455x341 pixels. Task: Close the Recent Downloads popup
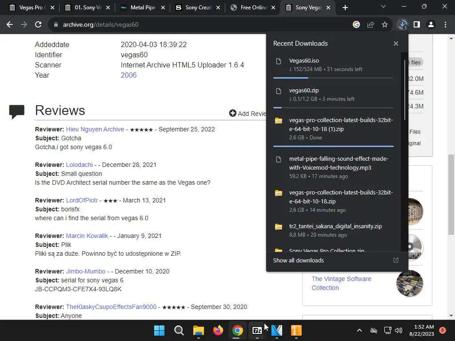pos(396,44)
